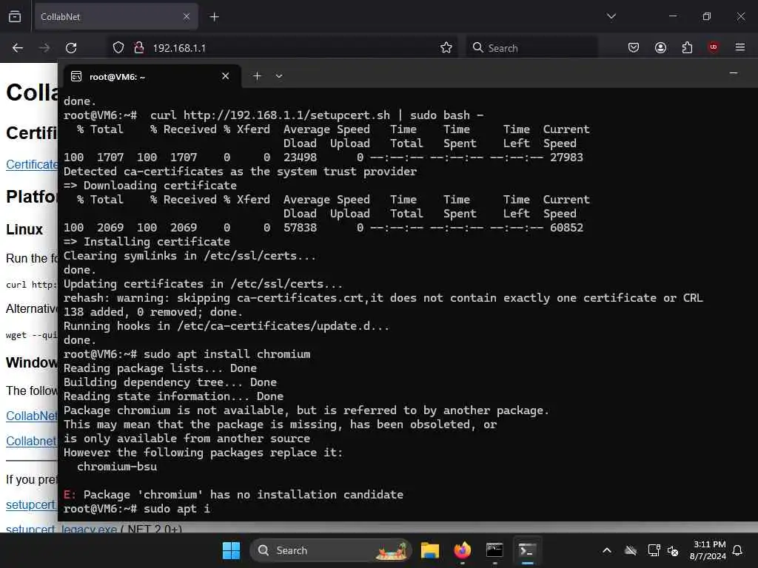Open the Pocket save icon

tap(634, 47)
